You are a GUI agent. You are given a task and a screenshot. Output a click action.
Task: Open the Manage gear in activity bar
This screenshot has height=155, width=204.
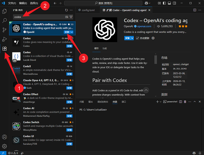pyautogui.click(x=4, y=146)
